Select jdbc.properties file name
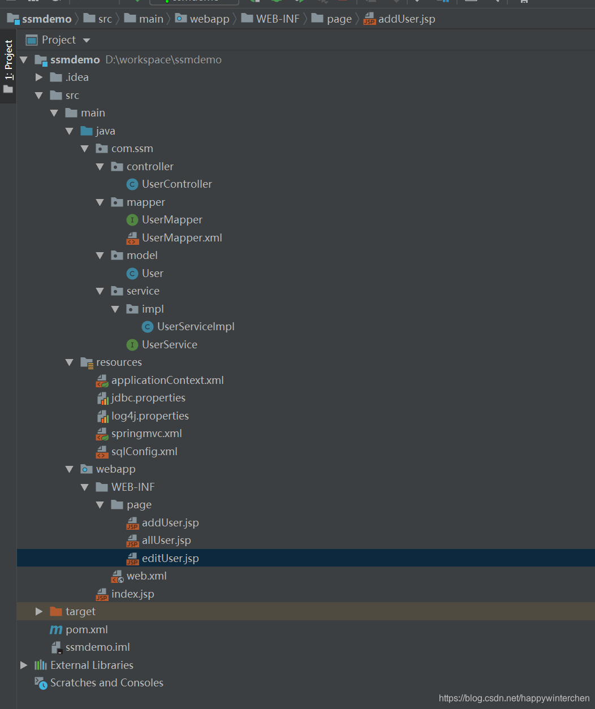This screenshot has width=595, height=709. coord(148,398)
